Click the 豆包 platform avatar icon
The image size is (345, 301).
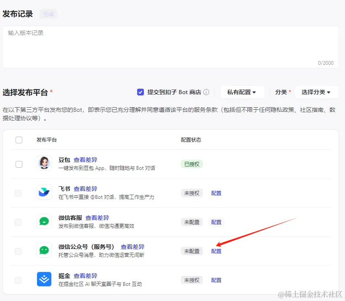pyautogui.click(x=44, y=164)
